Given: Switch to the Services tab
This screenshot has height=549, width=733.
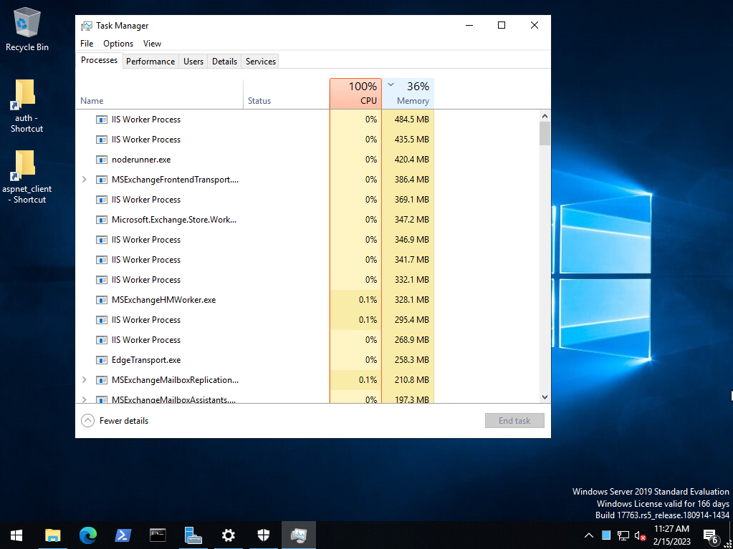Looking at the screenshot, I should pos(260,61).
